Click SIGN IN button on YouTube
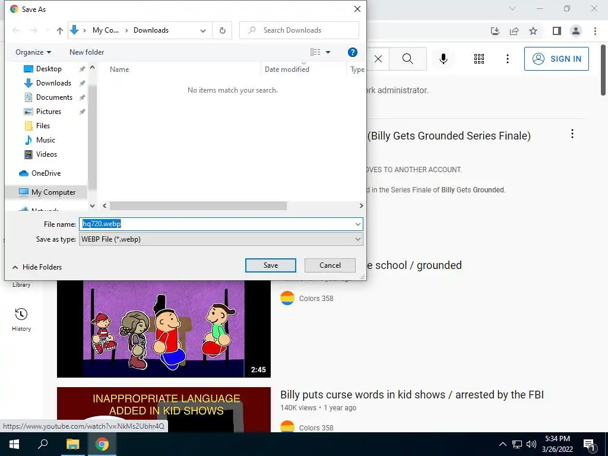Viewport: 608px width, 456px height. click(x=556, y=59)
